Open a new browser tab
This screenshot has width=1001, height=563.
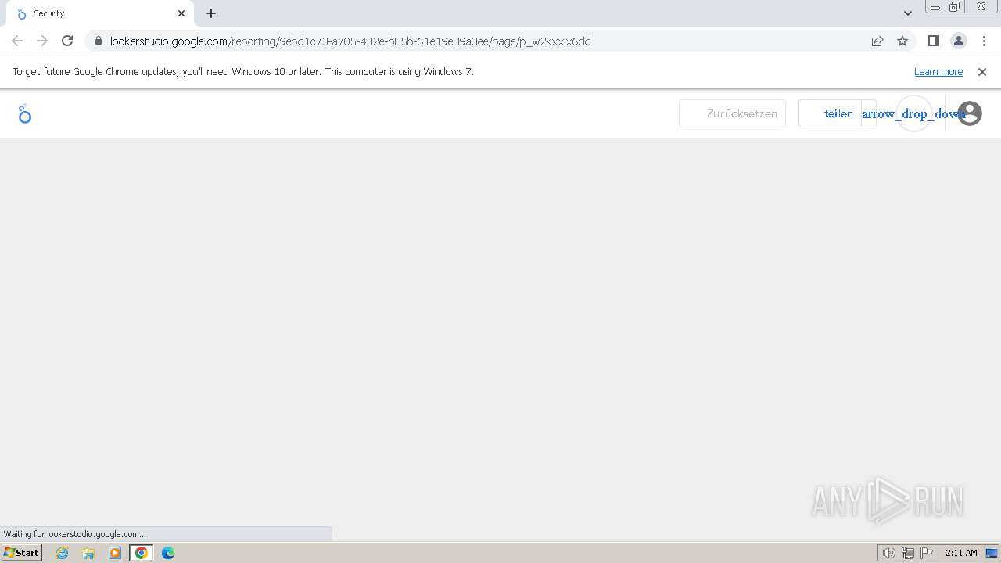tap(211, 13)
